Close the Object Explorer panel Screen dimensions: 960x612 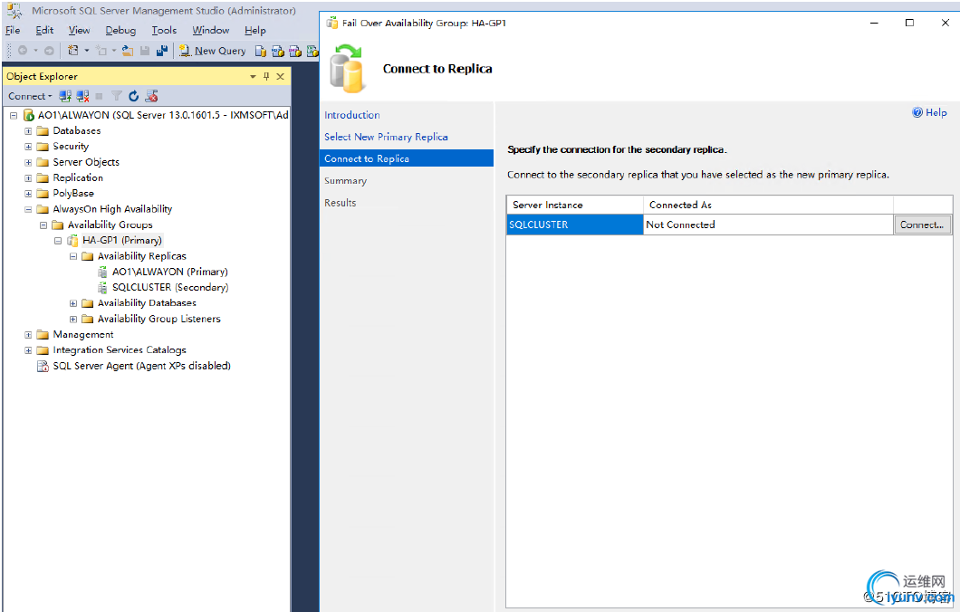(x=281, y=76)
